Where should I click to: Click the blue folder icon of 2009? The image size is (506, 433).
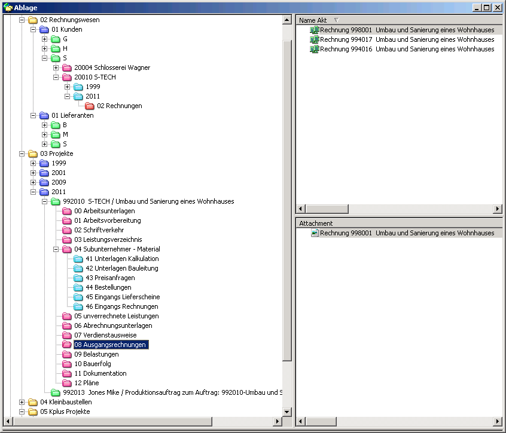44,182
